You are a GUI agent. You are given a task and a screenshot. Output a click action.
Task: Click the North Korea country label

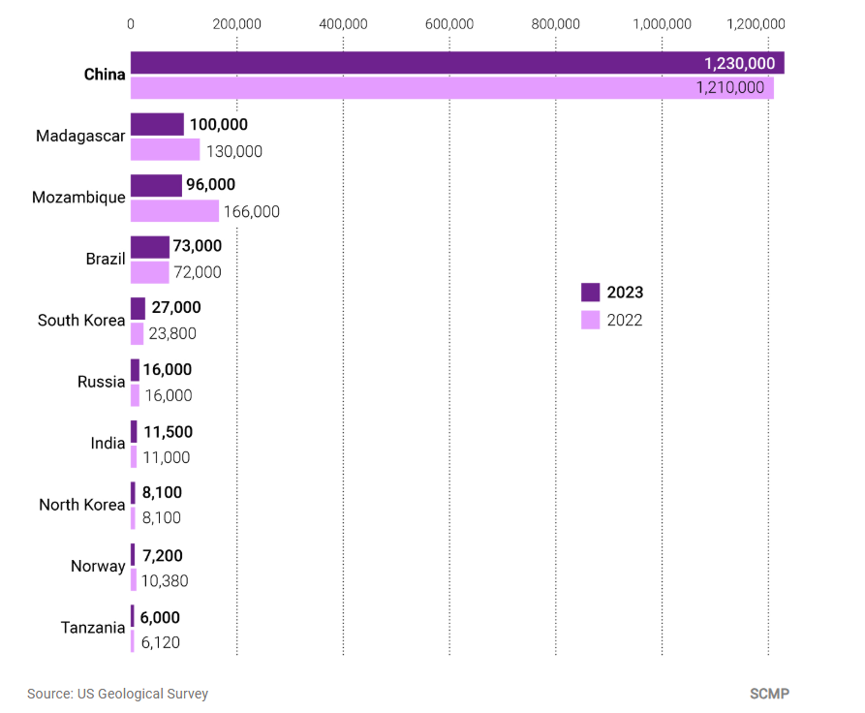(82, 505)
